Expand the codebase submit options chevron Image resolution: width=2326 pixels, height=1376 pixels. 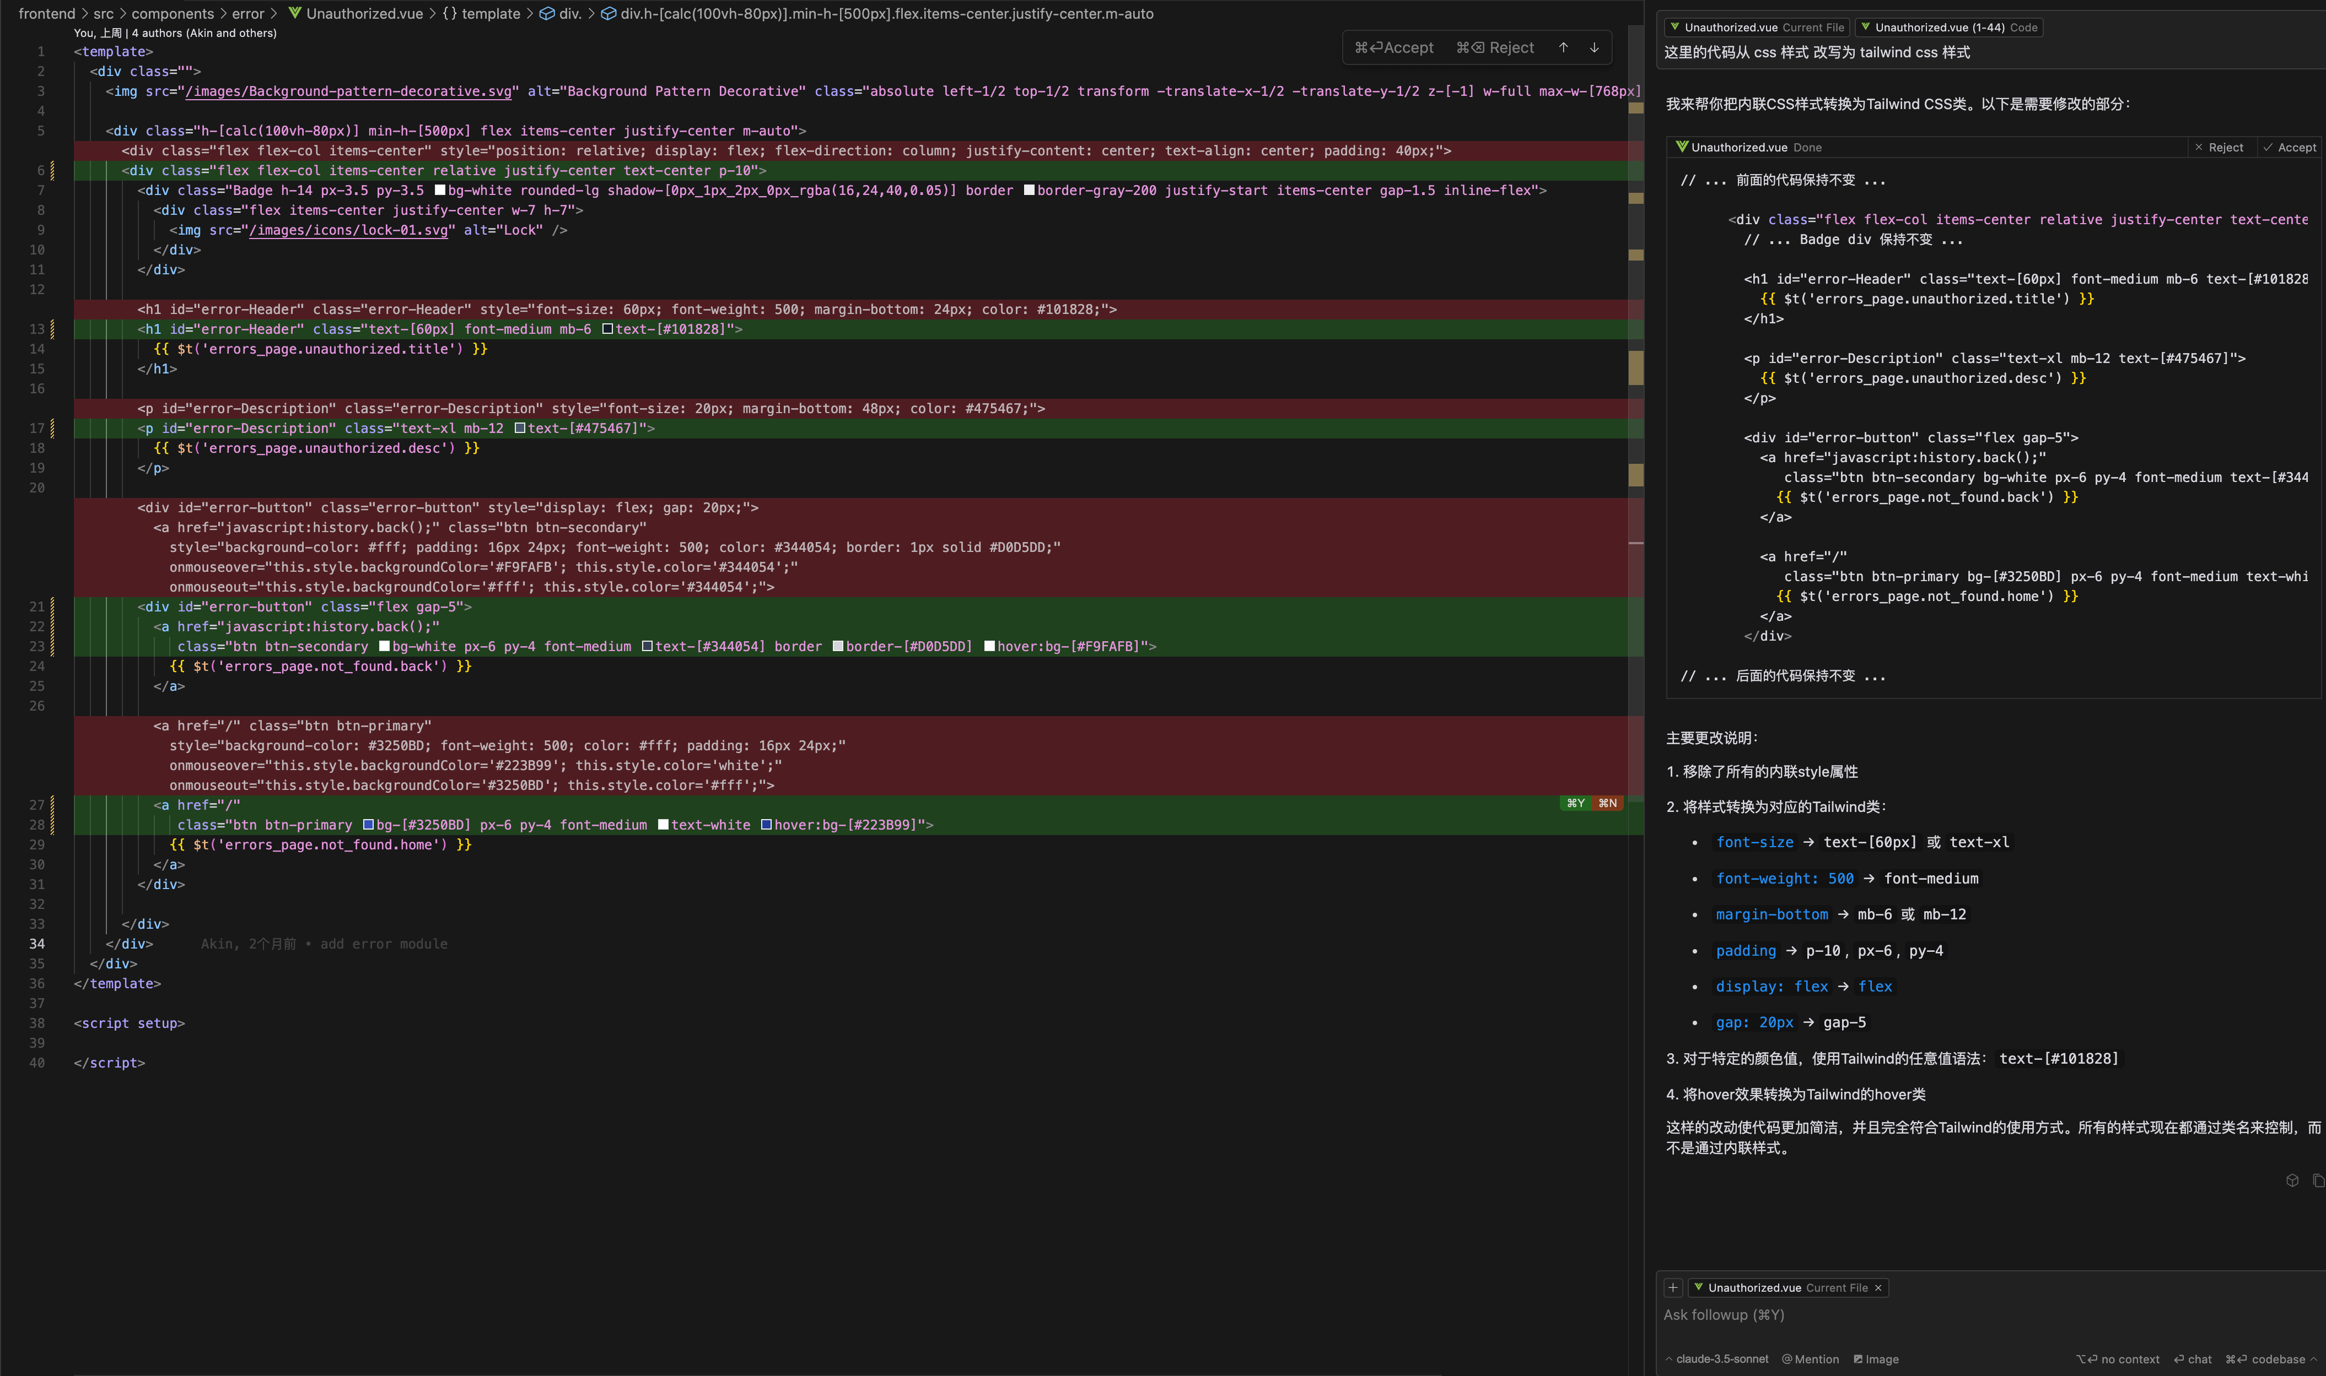pyautogui.click(x=2314, y=1359)
